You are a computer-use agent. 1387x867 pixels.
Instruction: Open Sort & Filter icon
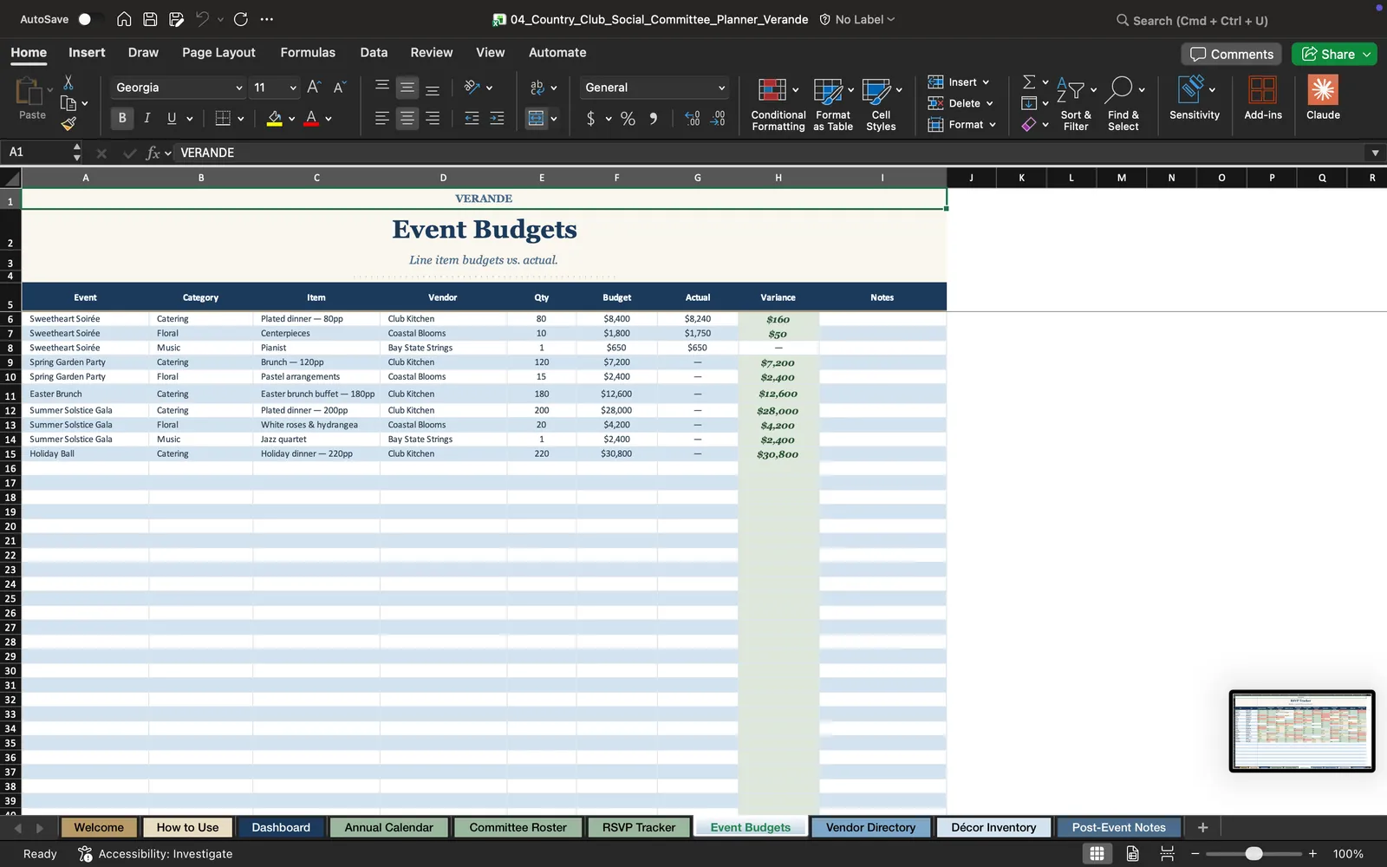click(1071, 89)
